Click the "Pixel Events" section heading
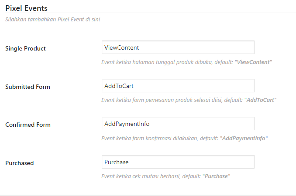 tap(26, 8)
